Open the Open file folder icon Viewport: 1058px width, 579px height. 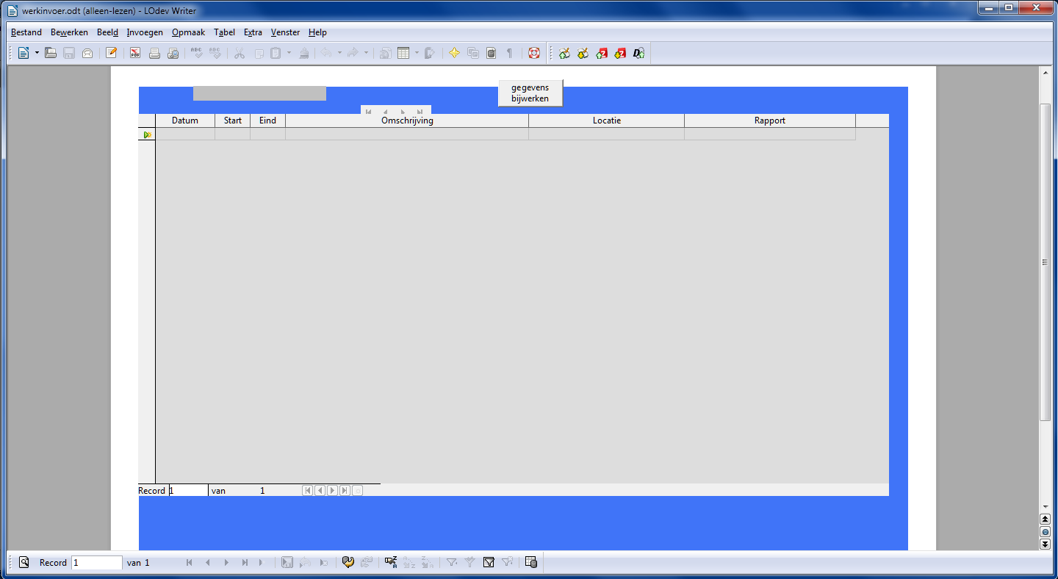pyautogui.click(x=50, y=53)
